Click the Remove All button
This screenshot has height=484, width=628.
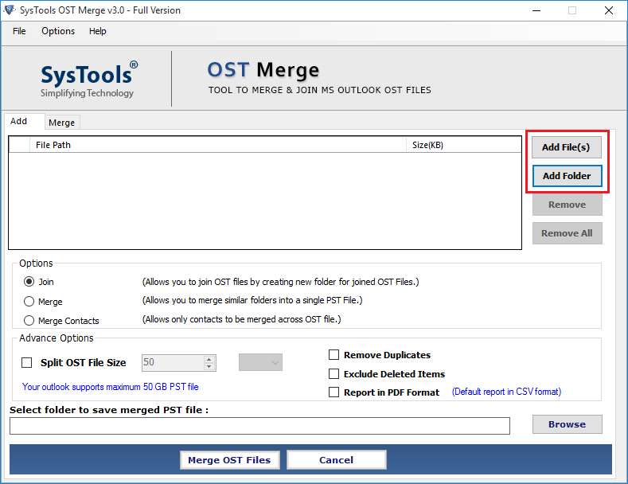[x=568, y=233]
